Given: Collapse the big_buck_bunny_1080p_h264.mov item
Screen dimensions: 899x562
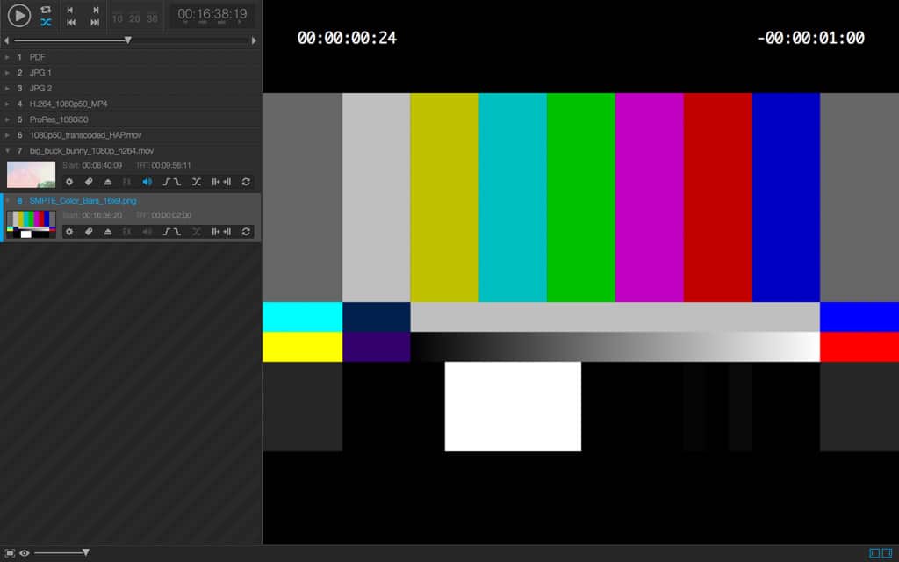Looking at the screenshot, I should click(x=7, y=151).
